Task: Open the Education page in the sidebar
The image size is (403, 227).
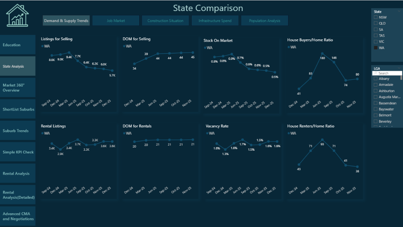Action: click(17, 44)
